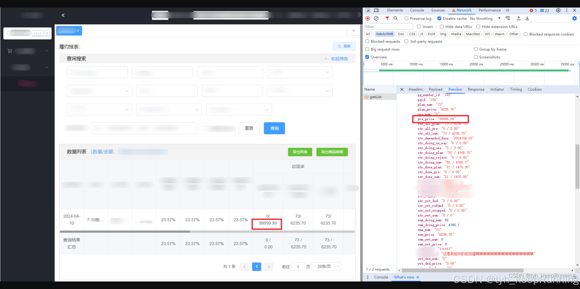Export HAR file download icon
The width and height of the screenshot is (580, 289).
(x=527, y=18)
